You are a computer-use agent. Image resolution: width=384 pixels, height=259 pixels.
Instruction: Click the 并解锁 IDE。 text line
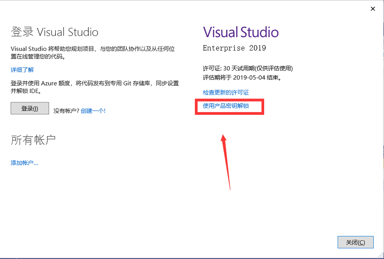(28, 91)
